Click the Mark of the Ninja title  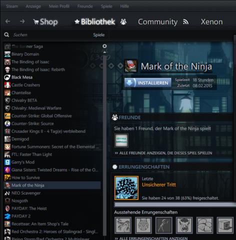tap(176, 66)
